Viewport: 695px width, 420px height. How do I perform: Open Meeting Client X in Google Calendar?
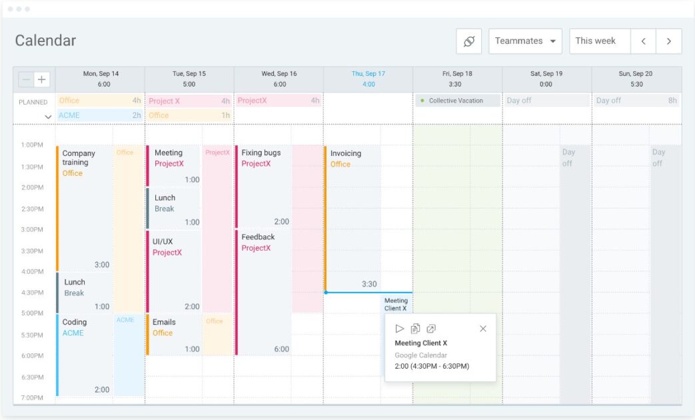pyautogui.click(x=432, y=328)
